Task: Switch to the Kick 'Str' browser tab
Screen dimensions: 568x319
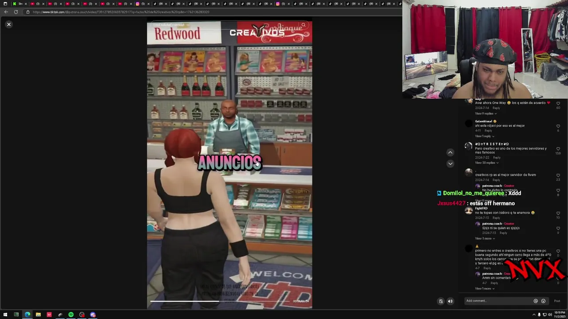Action: point(20,4)
